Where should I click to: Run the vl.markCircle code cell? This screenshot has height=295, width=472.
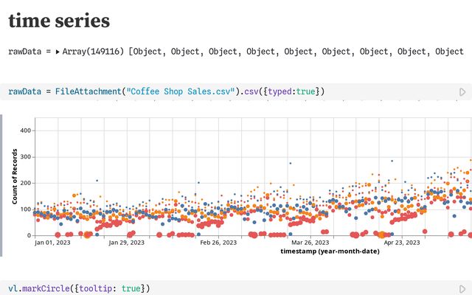[462, 288]
